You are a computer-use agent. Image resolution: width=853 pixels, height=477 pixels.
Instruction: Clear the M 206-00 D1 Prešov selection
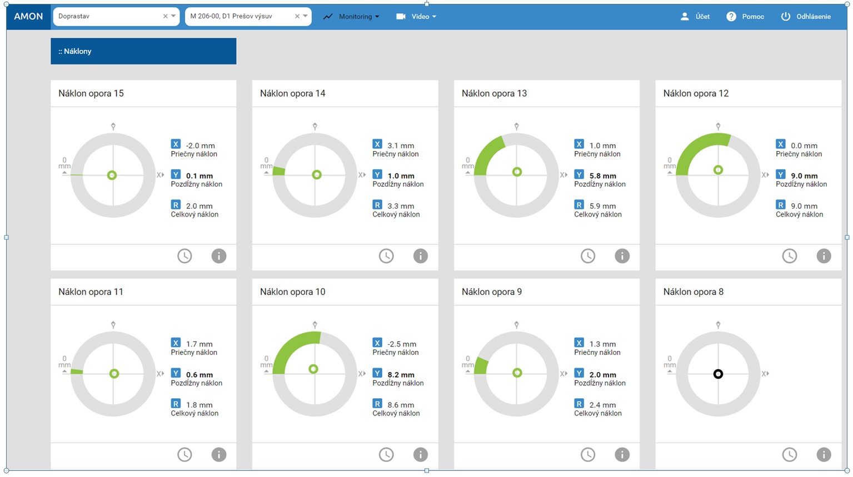click(x=297, y=17)
